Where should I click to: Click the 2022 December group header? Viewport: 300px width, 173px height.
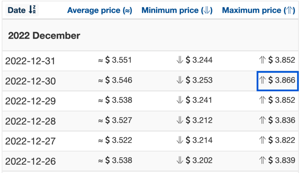[x=44, y=36]
